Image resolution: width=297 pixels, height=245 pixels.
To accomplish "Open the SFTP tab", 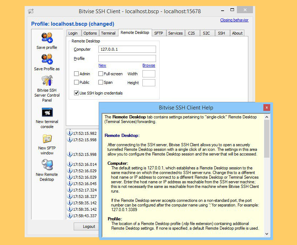I will [x=159, y=33].
